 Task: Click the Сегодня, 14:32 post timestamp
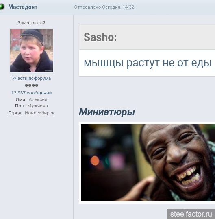[x=118, y=7]
